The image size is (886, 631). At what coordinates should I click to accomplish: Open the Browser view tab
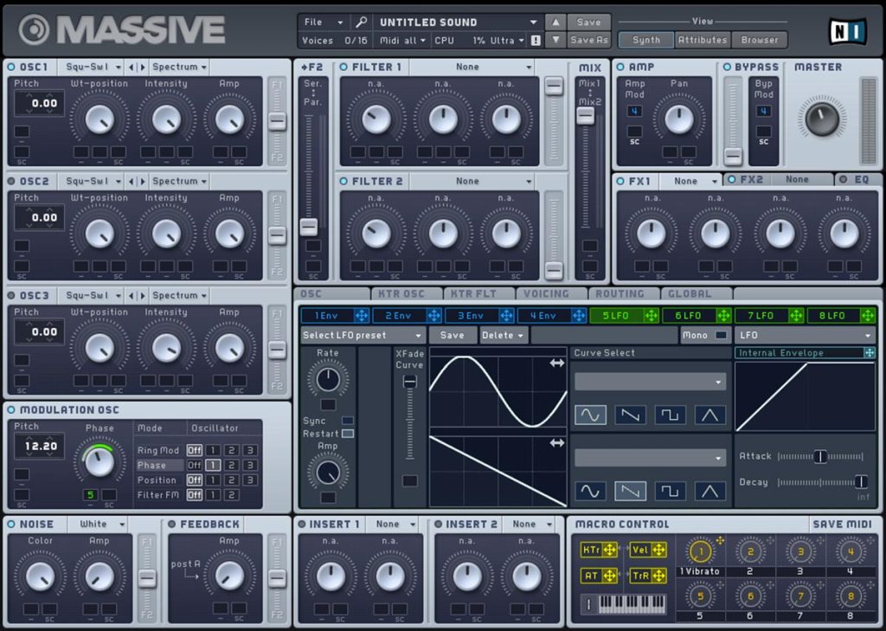(x=759, y=40)
